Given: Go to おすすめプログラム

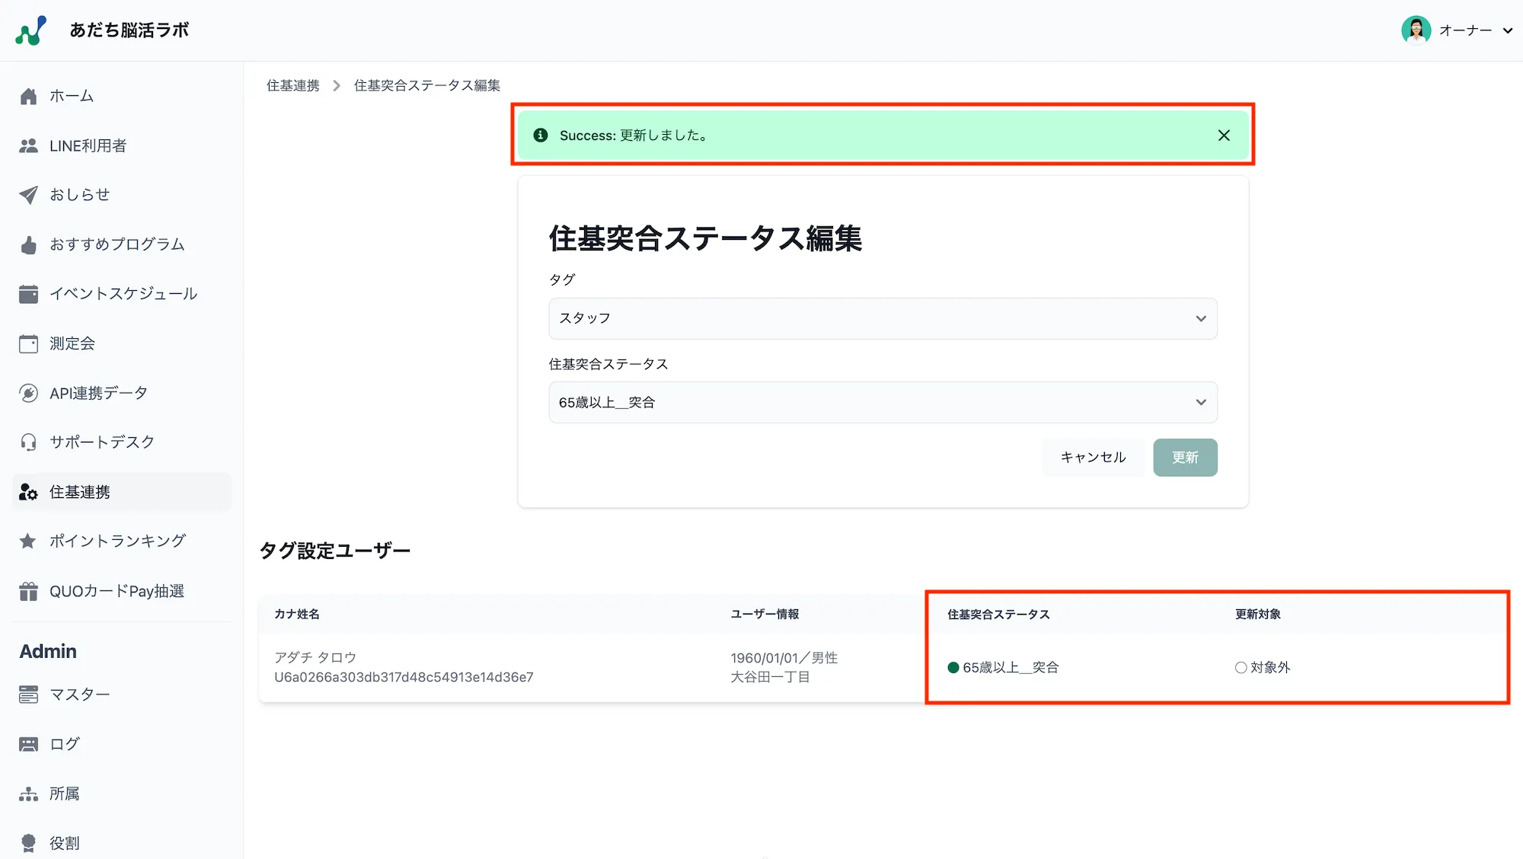Looking at the screenshot, I should pyautogui.click(x=116, y=244).
